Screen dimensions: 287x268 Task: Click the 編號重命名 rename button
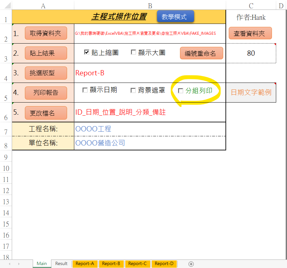coord(201,53)
